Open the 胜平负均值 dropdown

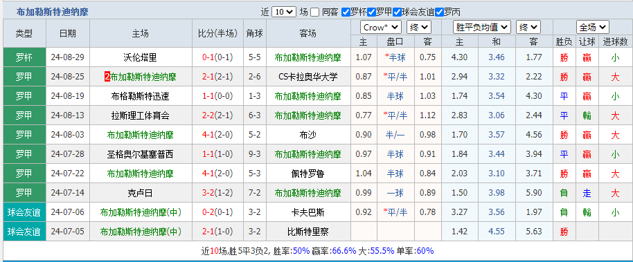pos(482,28)
